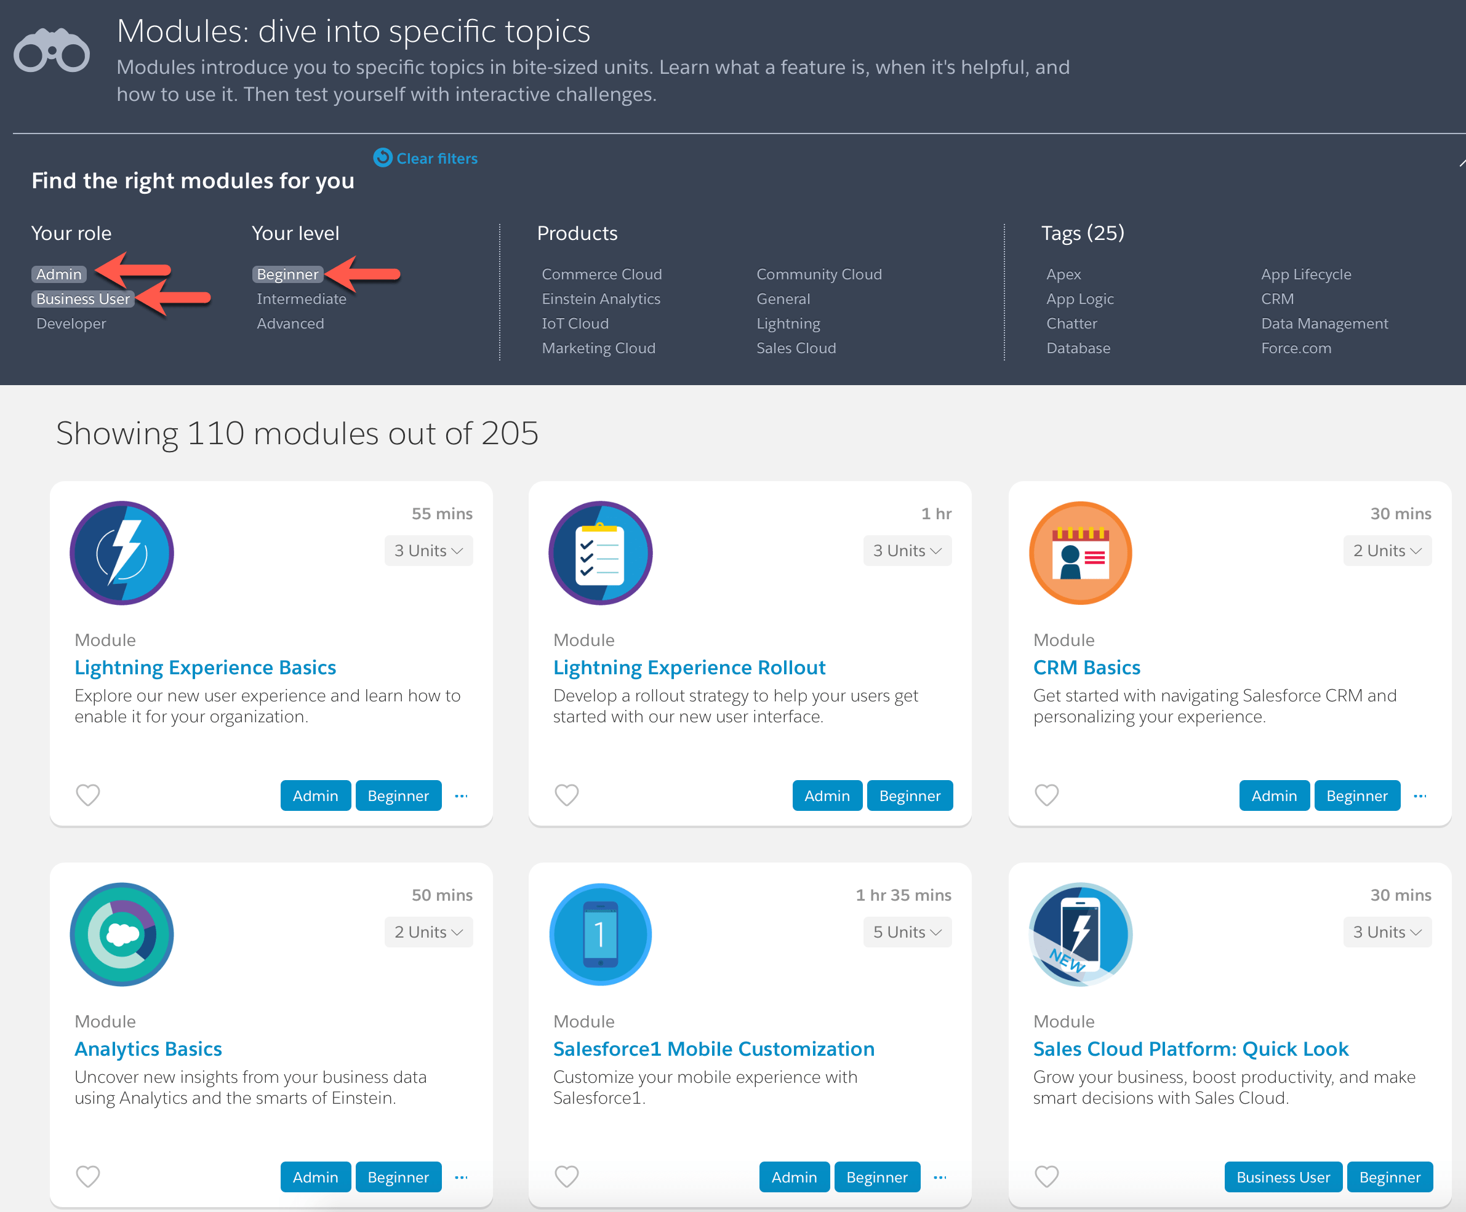1466x1212 pixels.
Task: Select the Intermediate level filter
Action: tap(302, 298)
